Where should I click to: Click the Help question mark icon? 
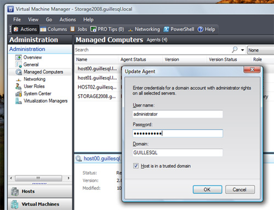coord(201,30)
